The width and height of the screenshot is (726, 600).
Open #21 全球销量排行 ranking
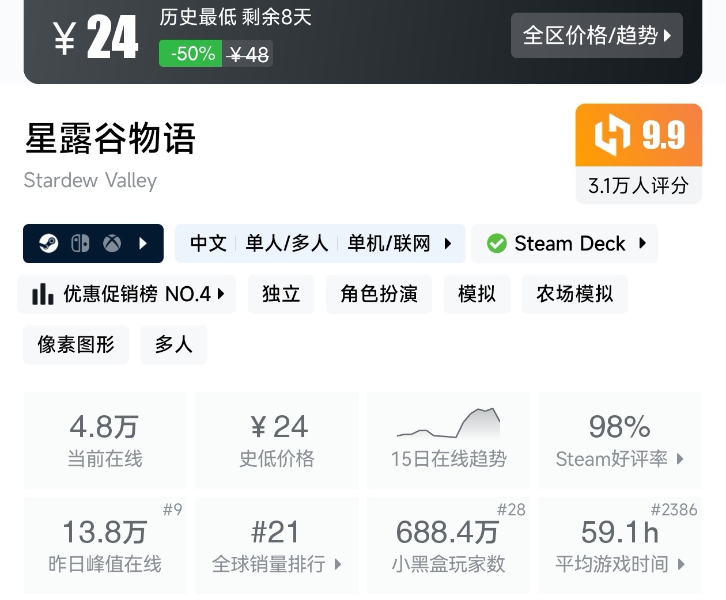pos(277,545)
